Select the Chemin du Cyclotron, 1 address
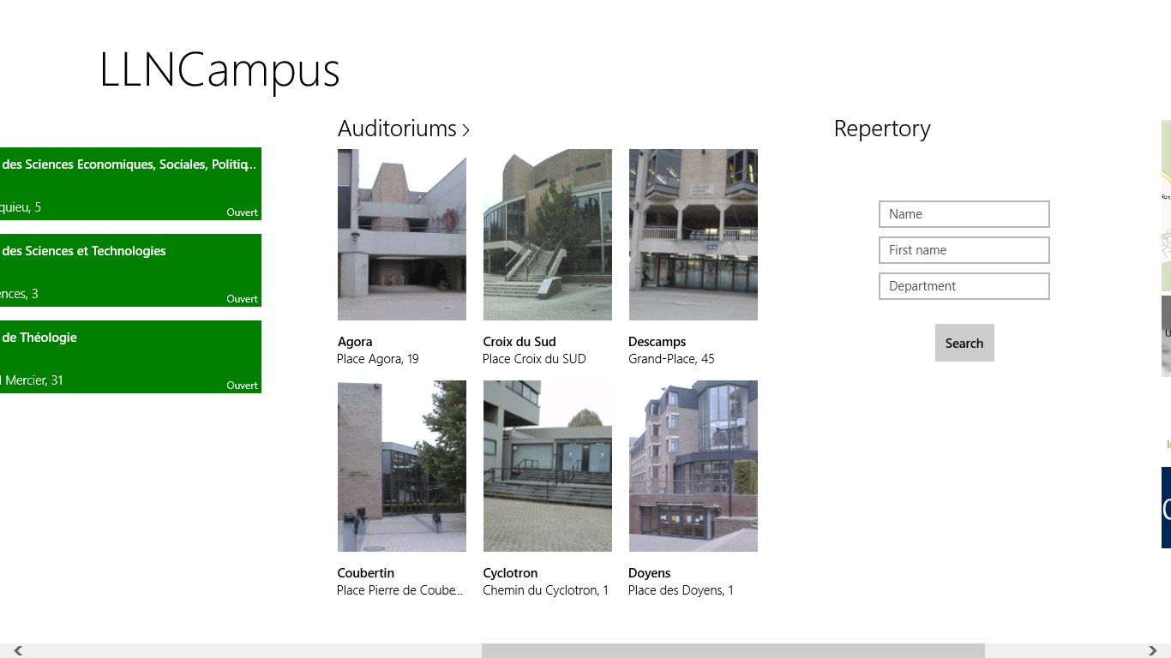This screenshot has width=1171, height=658. 545,590
